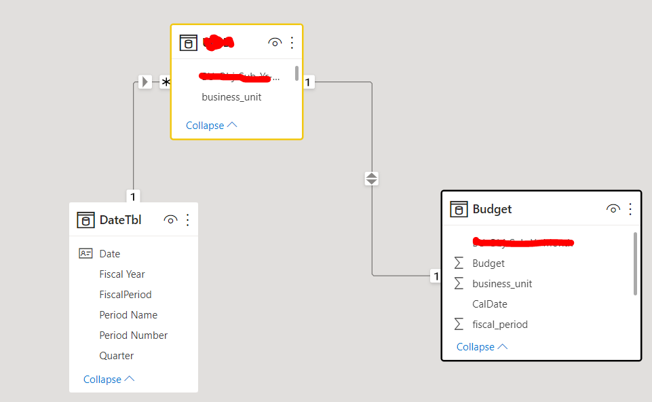Select business_unit field in Budget table

coord(502,284)
